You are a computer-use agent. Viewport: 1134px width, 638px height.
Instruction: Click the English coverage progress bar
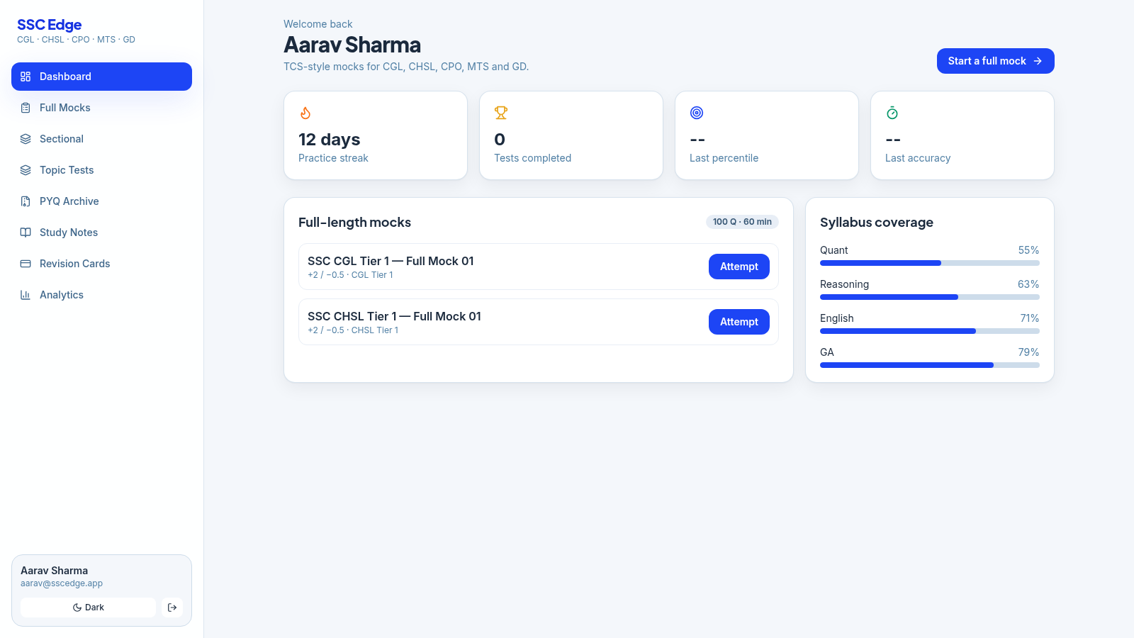(930, 331)
